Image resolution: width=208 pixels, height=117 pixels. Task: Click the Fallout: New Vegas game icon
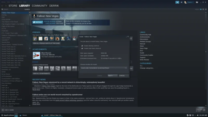pyautogui.click(x=34, y=16)
